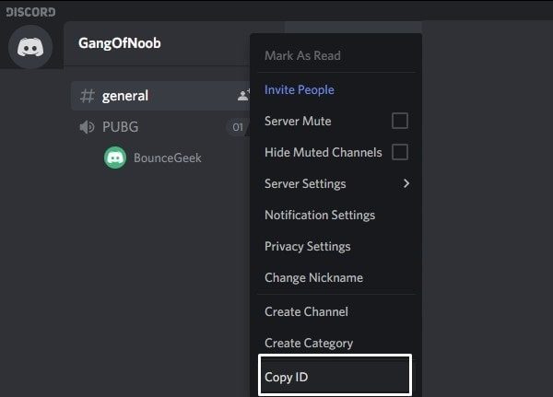The image size is (553, 397).
Task: Select Change Nickname
Action: [x=336, y=277]
